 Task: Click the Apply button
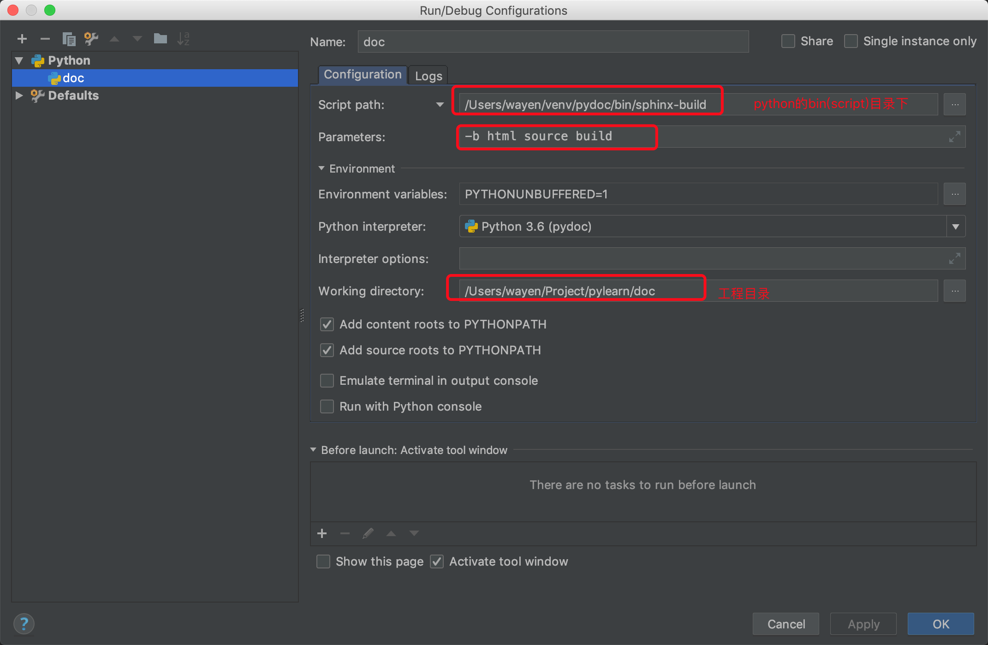(863, 624)
